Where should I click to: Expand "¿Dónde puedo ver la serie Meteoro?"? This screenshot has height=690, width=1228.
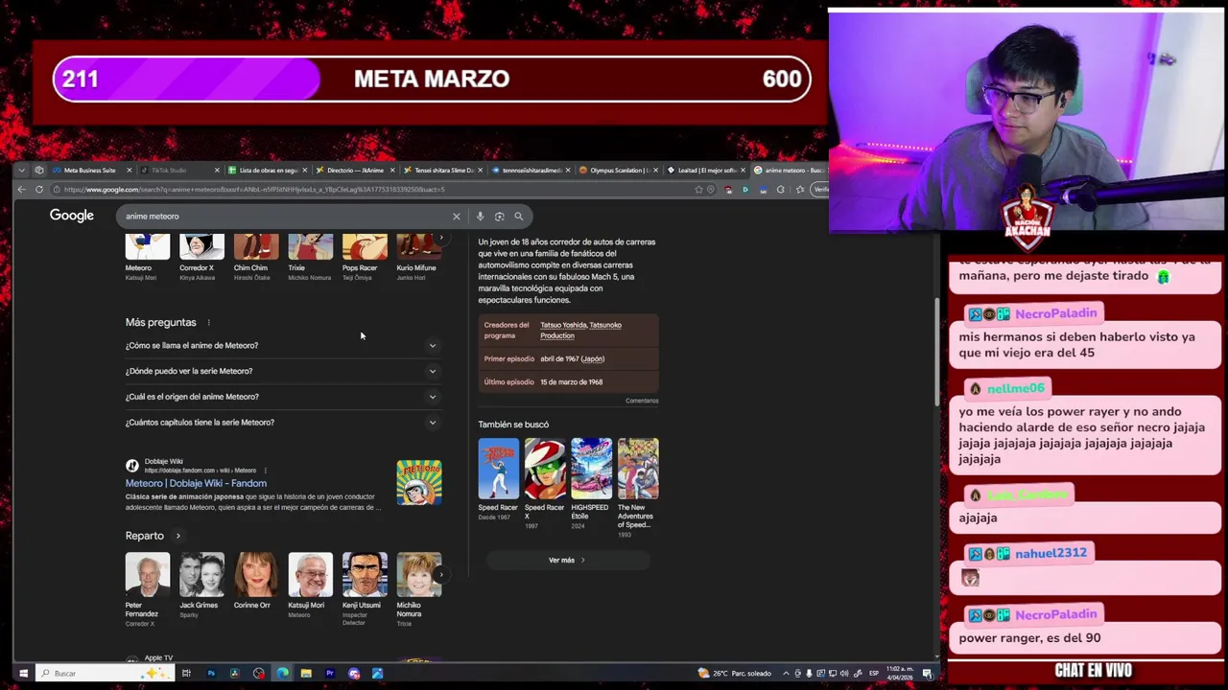click(x=281, y=371)
